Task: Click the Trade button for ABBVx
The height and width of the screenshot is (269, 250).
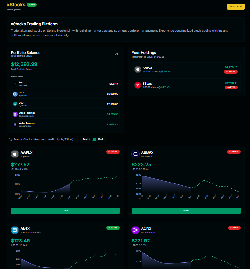Action: click(x=186, y=211)
